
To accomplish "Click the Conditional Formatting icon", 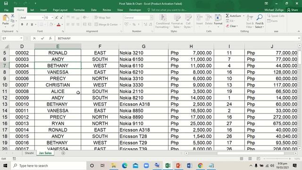I will tap(163, 18).
